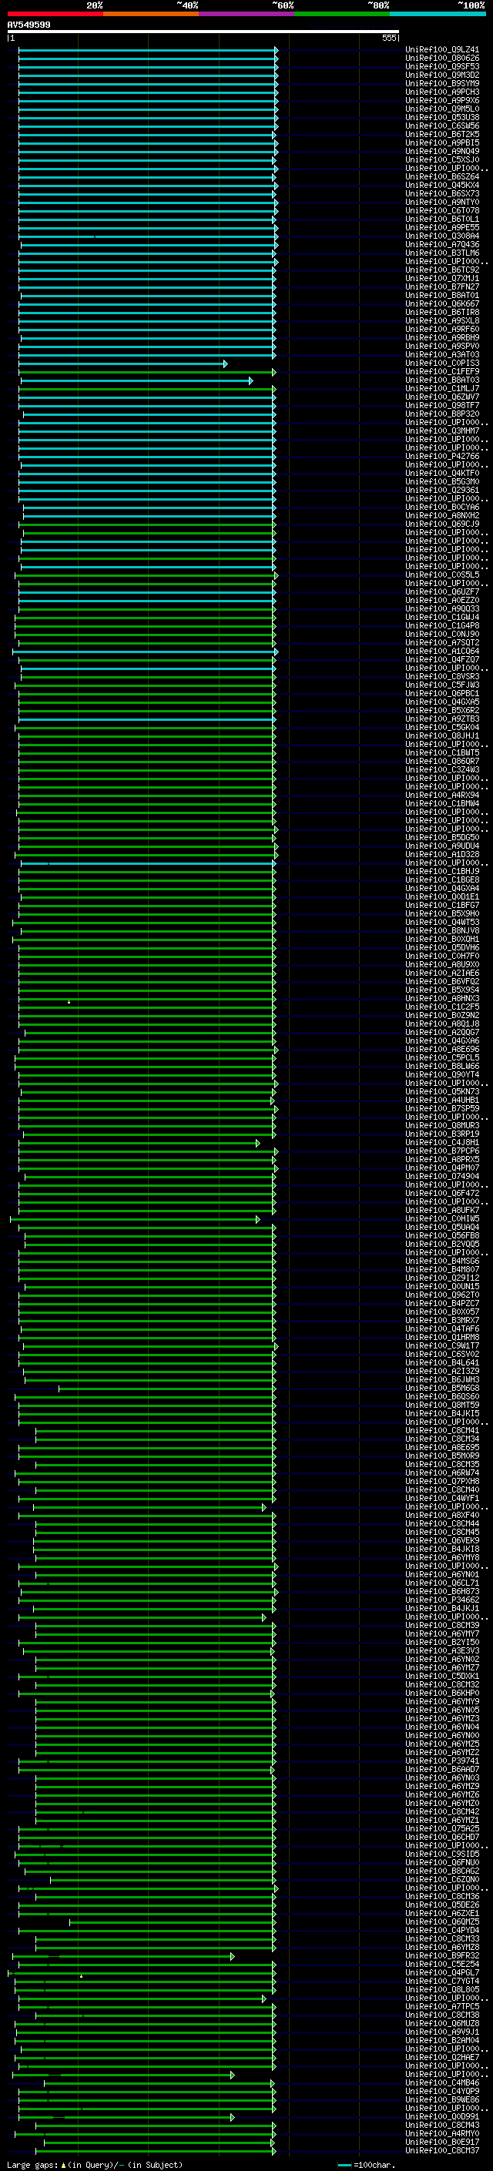Image resolution: width=493 pixels, height=2171 pixels.
Task: Click UniRef100_B3TLM6 entry
Action: (x=442, y=253)
